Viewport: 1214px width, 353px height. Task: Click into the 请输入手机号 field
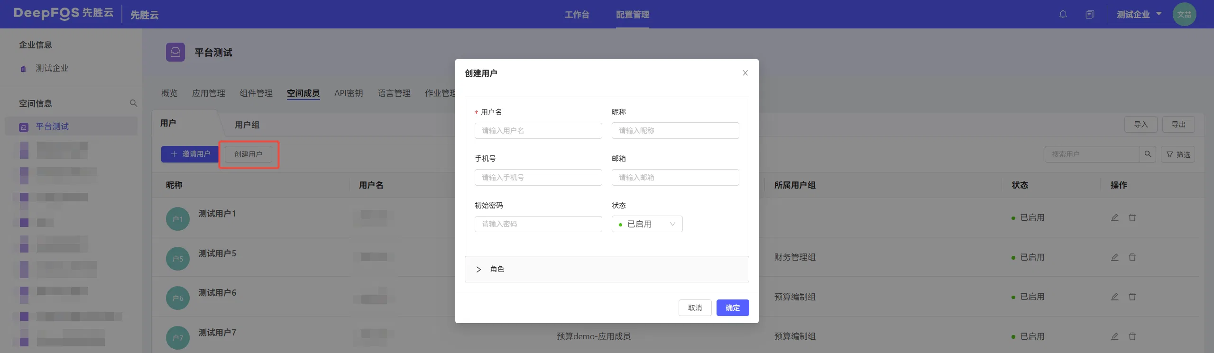click(538, 177)
